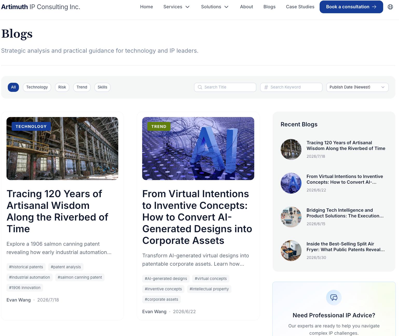The image size is (399, 336).
Task: Open the From Virtual Intentions card title
Action: [x=197, y=217]
